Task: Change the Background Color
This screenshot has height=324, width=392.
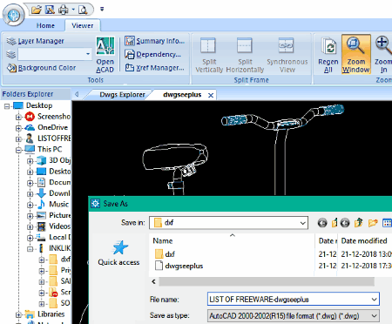Action: (x=41, y=68)
